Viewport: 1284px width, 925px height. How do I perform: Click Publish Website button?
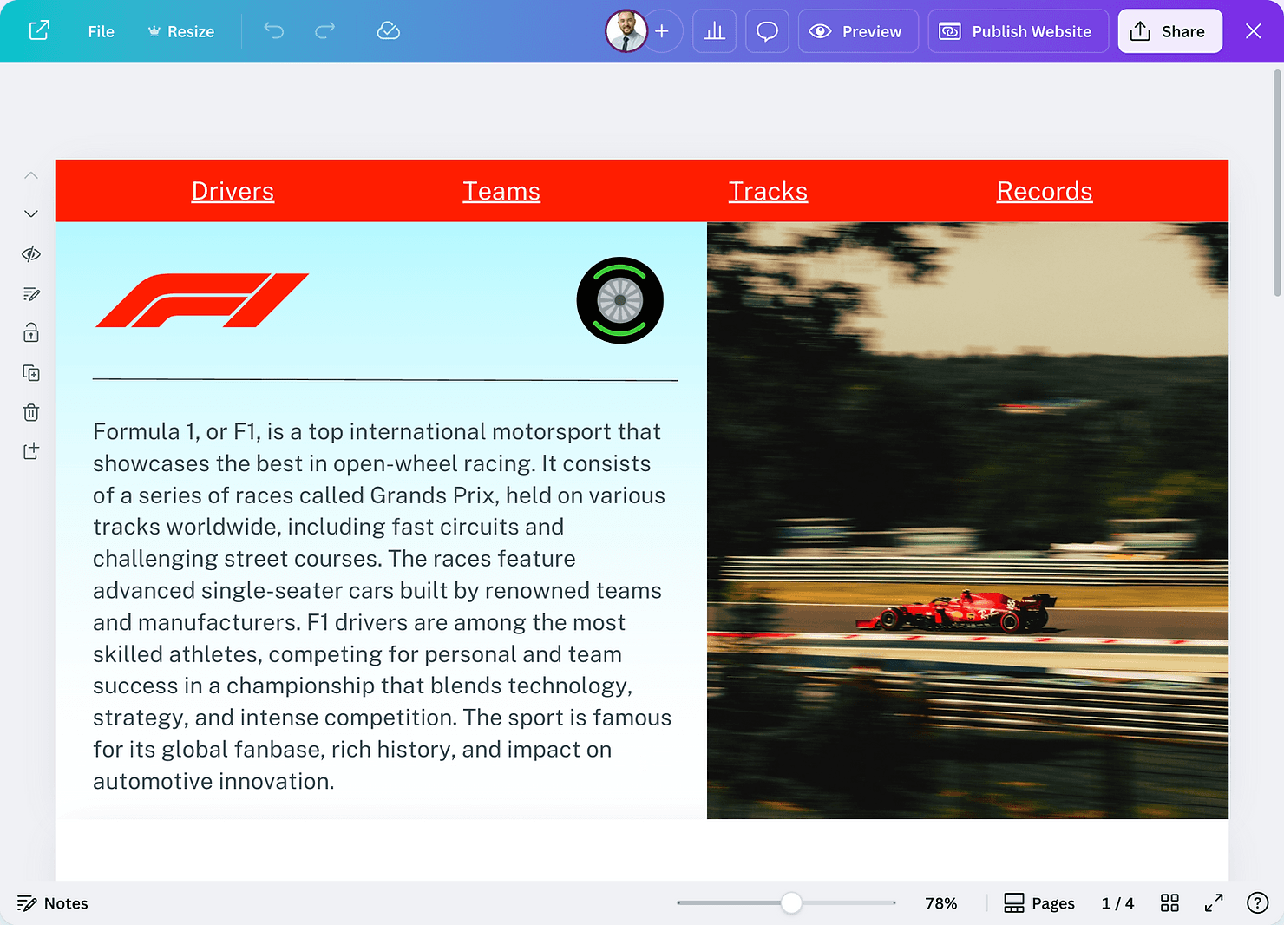coord(1018,31)
